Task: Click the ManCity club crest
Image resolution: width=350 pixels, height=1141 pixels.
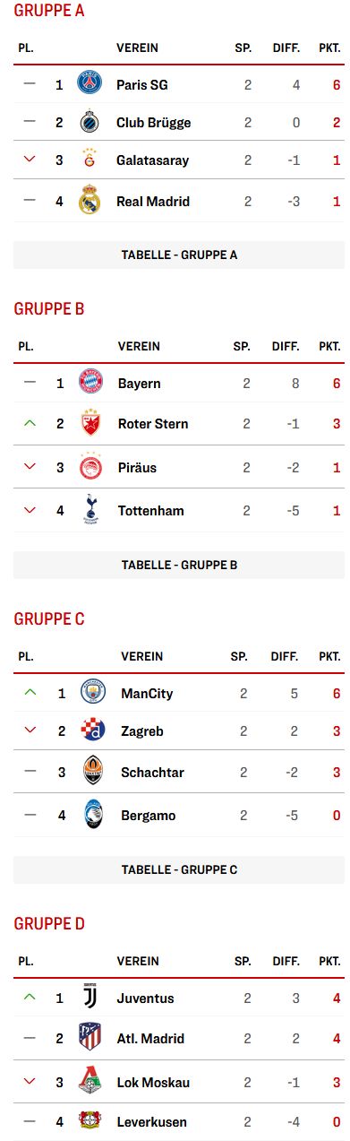Action: [93, 693]
